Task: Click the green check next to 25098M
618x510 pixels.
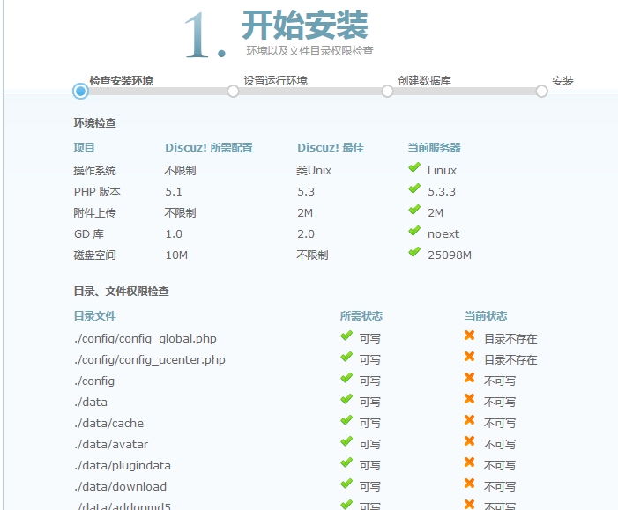Action: click(x=414, y=252)
